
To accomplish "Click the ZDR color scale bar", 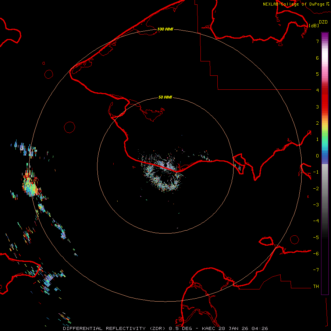I will 325,163.
